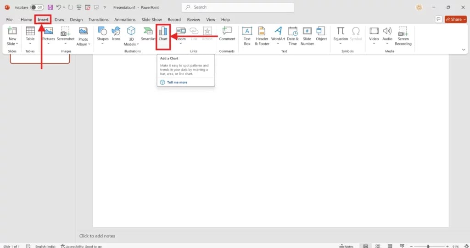470x248 pixels.
Task: Expand the Shapes dropdown
Action: click(103, 44)
